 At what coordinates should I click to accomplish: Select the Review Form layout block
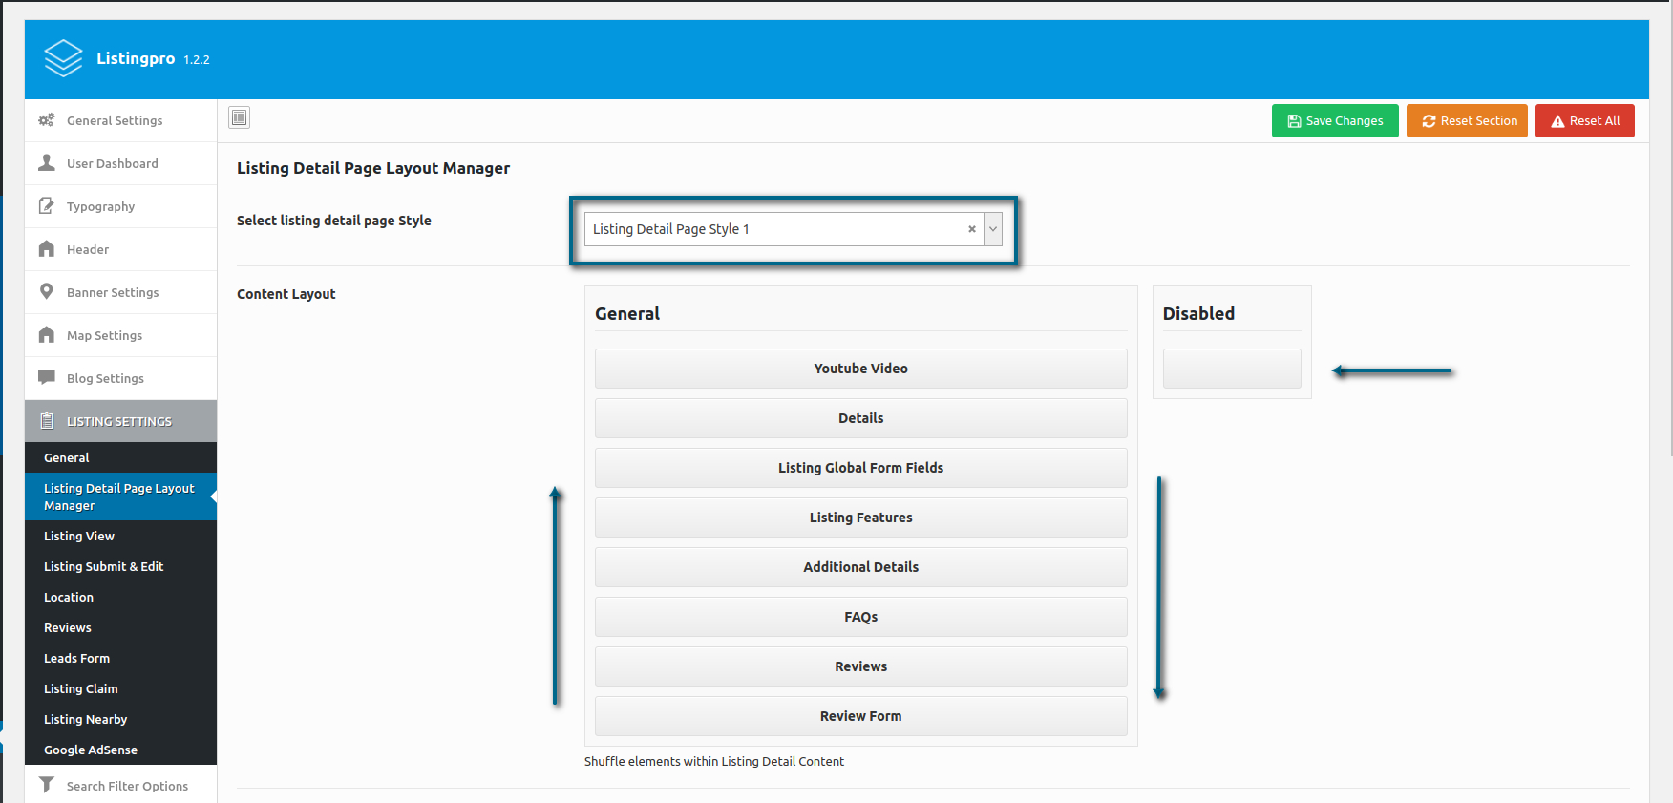(x=860, y=716)
